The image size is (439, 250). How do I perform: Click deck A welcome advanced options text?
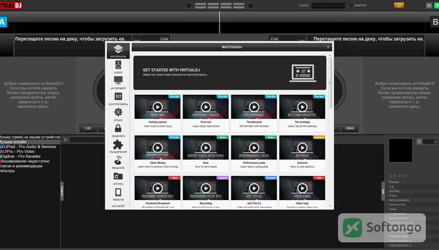coord(33,95)
